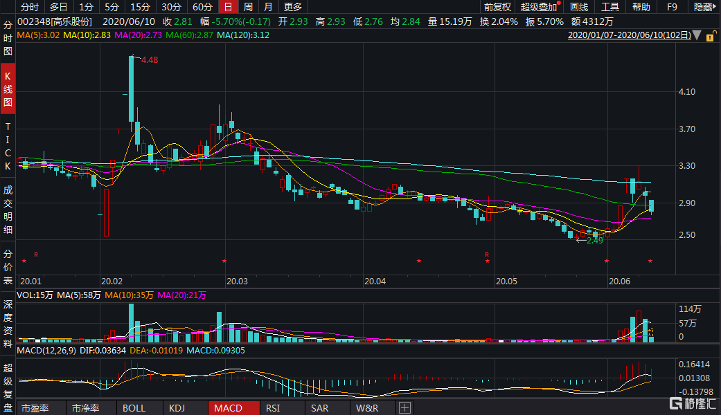Screen dimensions: 721x415
Task: Toggle the 隐藏 hide panel button
Action: point(704,7)
